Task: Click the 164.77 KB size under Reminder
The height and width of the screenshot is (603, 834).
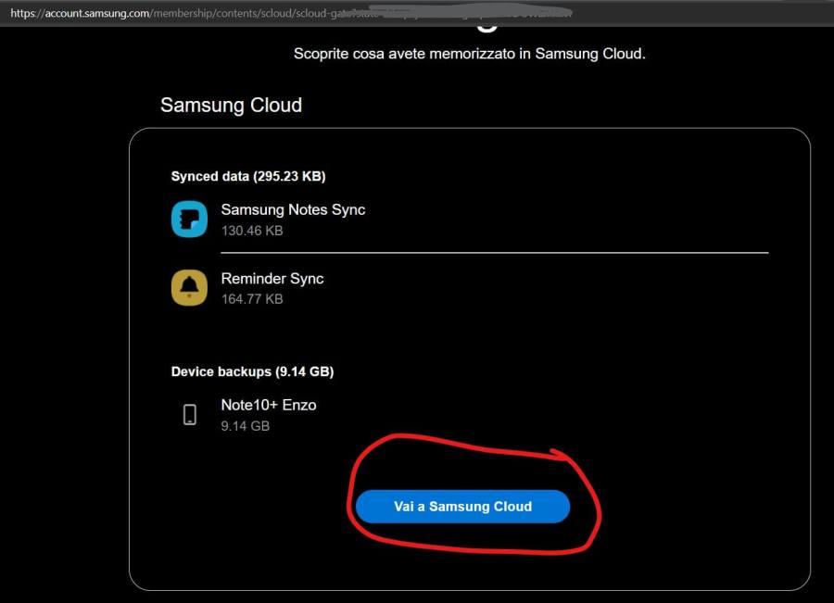Action: click(252, 299)
